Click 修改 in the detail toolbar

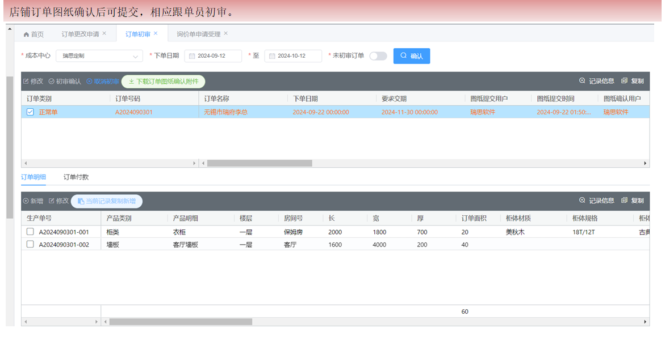pyautogui.click(x=58, y=201)
